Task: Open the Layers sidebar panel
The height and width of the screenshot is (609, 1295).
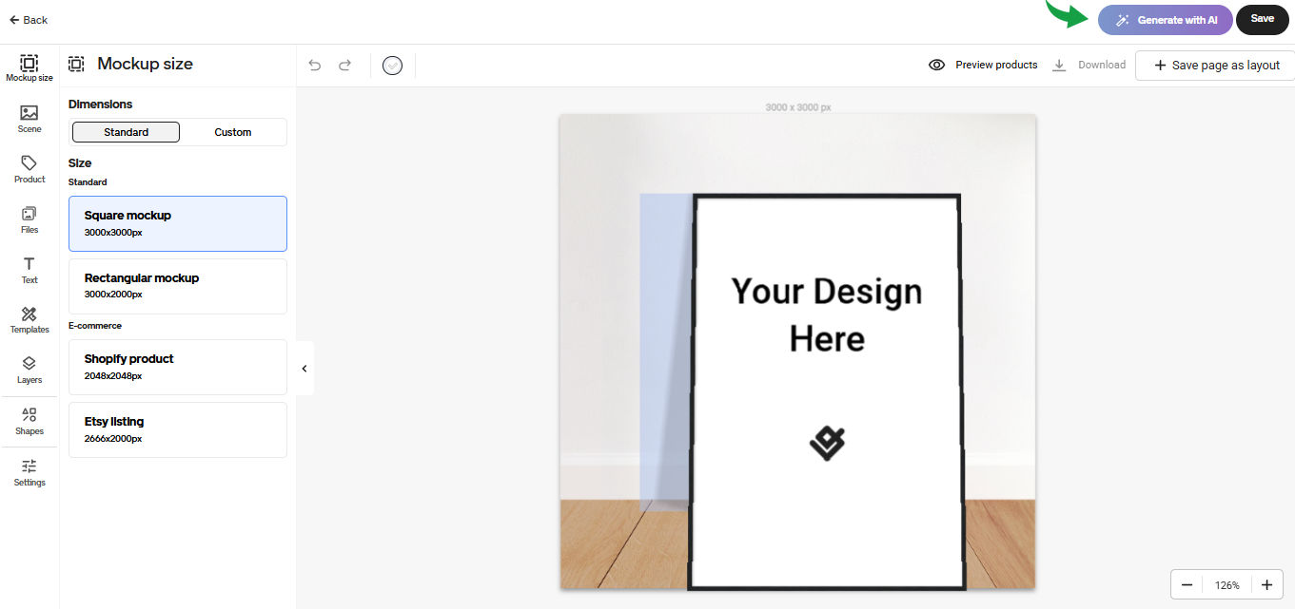Action: (29, 371)
